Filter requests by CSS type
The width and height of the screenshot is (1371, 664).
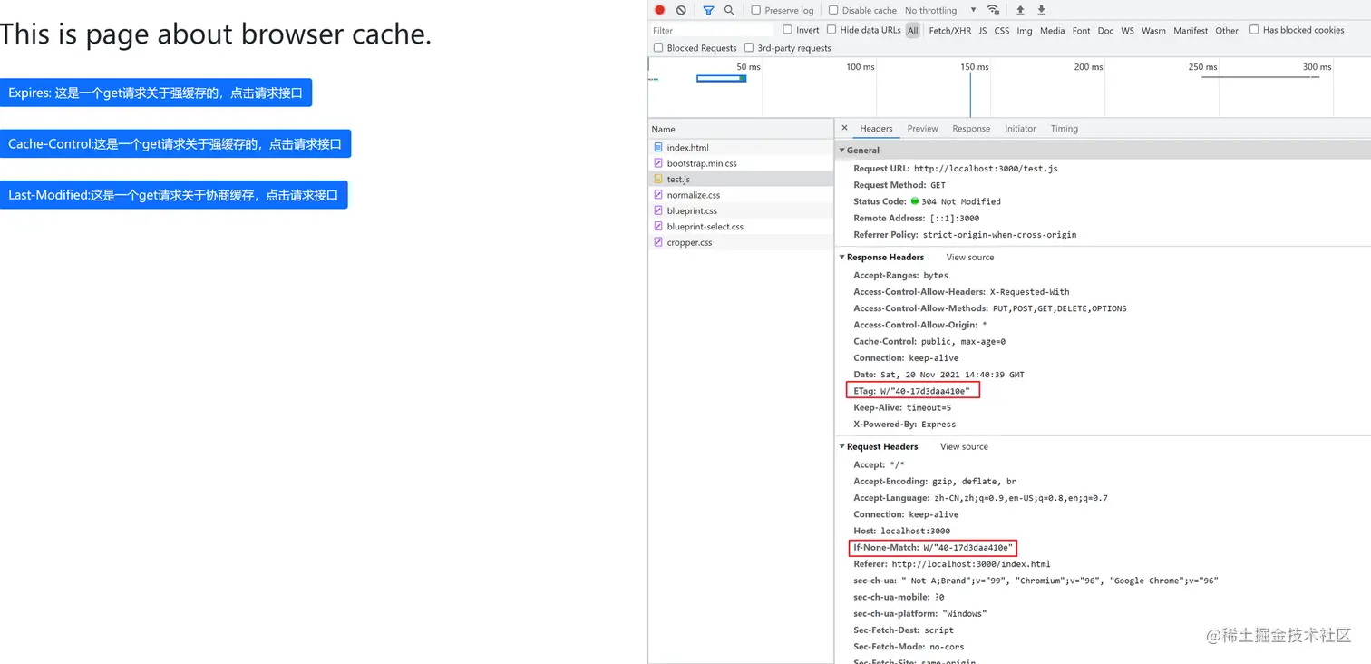click(x=1002, y=31)
